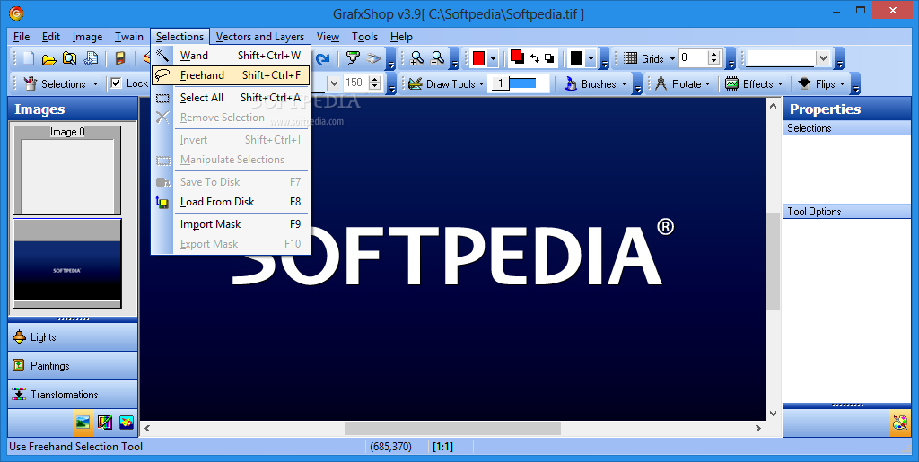The width and height of the screenshot is (919, 462).
Task: Expand the black color picker dropdown arrow
Action: coord(591,58)
